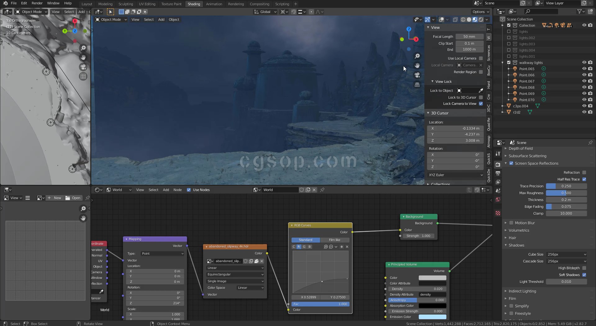The height and width of the screenshot is (326, 596).
Task: Toggle viewport gizmos icon
Action: tap(427, 20)
